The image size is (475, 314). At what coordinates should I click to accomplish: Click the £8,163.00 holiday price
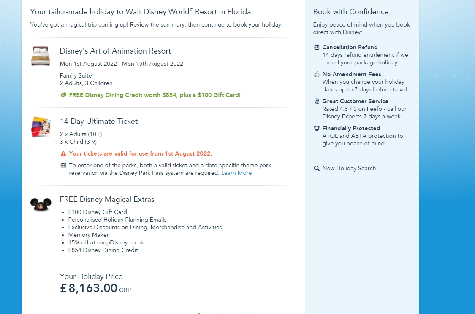tap(89, 288)
